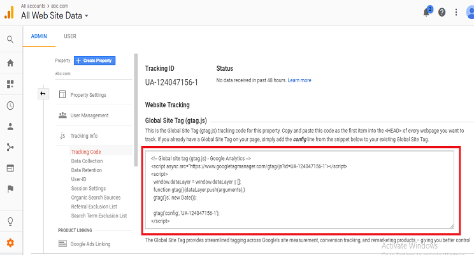This screenshot has width=474, height=255.
Task: Click the Create Property button
Action: [95, 61]
